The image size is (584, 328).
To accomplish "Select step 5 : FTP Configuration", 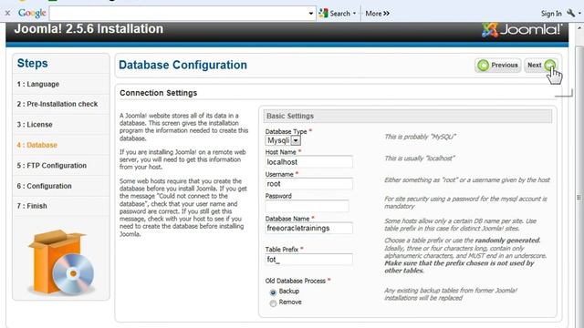I will (52, 166).
